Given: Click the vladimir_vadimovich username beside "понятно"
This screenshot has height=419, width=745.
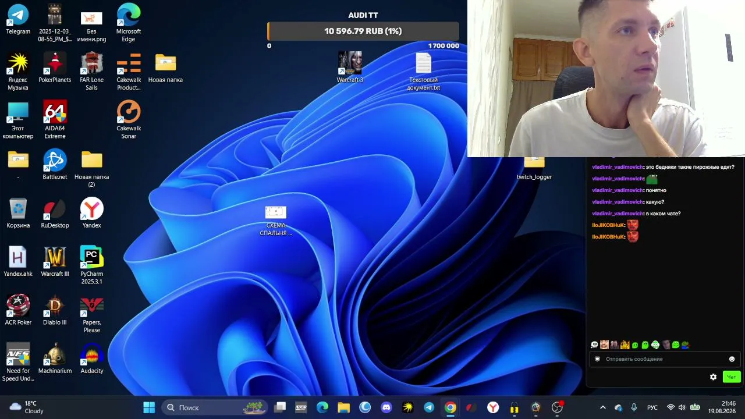Looking at the screenshot, I should pyautogui.click(x=618, y=190).
